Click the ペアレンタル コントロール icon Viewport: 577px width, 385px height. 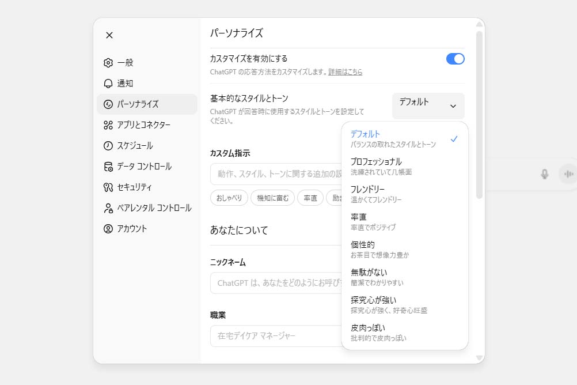pyautogui.click(x=108, y=208)
